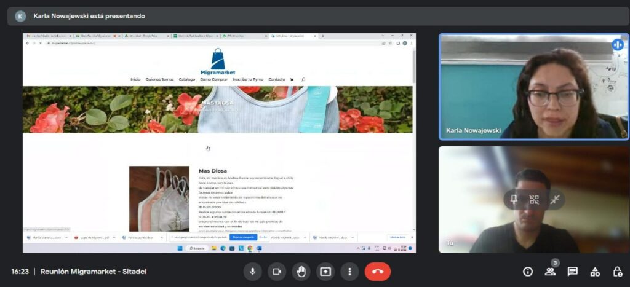Viewport: 630px width, 287px height.
Task: Click the present screen icon
Action: 325,272
